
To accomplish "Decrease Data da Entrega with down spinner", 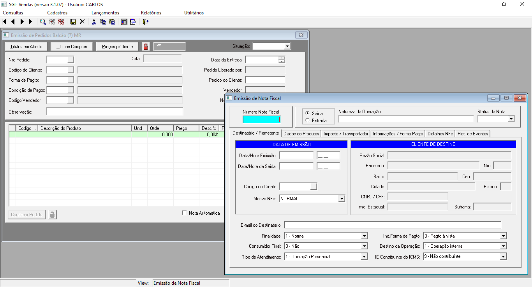I will pos(282,61).
